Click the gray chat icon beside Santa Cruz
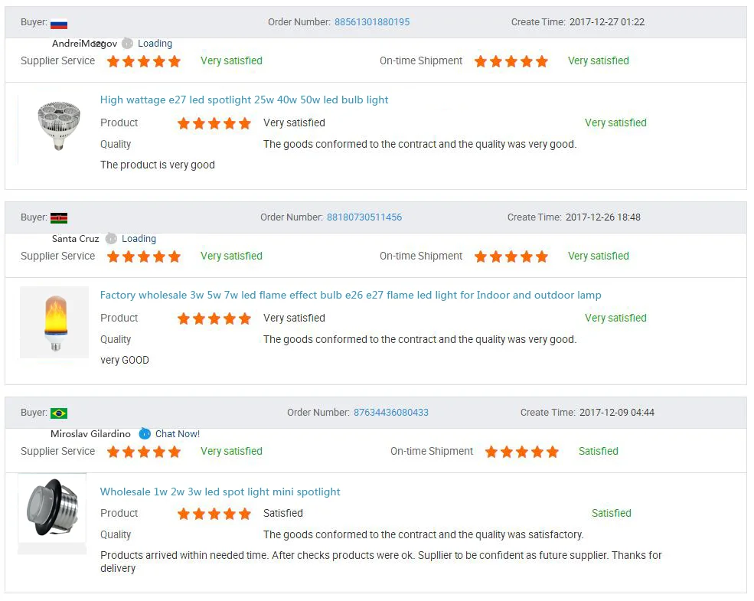This screenshot has width=754, height=601. (x=111, y=239)
